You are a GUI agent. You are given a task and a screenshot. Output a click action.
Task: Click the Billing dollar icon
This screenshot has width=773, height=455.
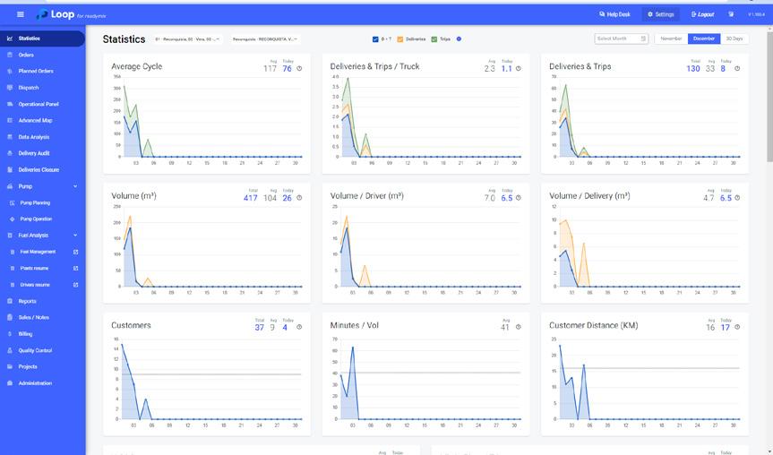tap(9, 334)
